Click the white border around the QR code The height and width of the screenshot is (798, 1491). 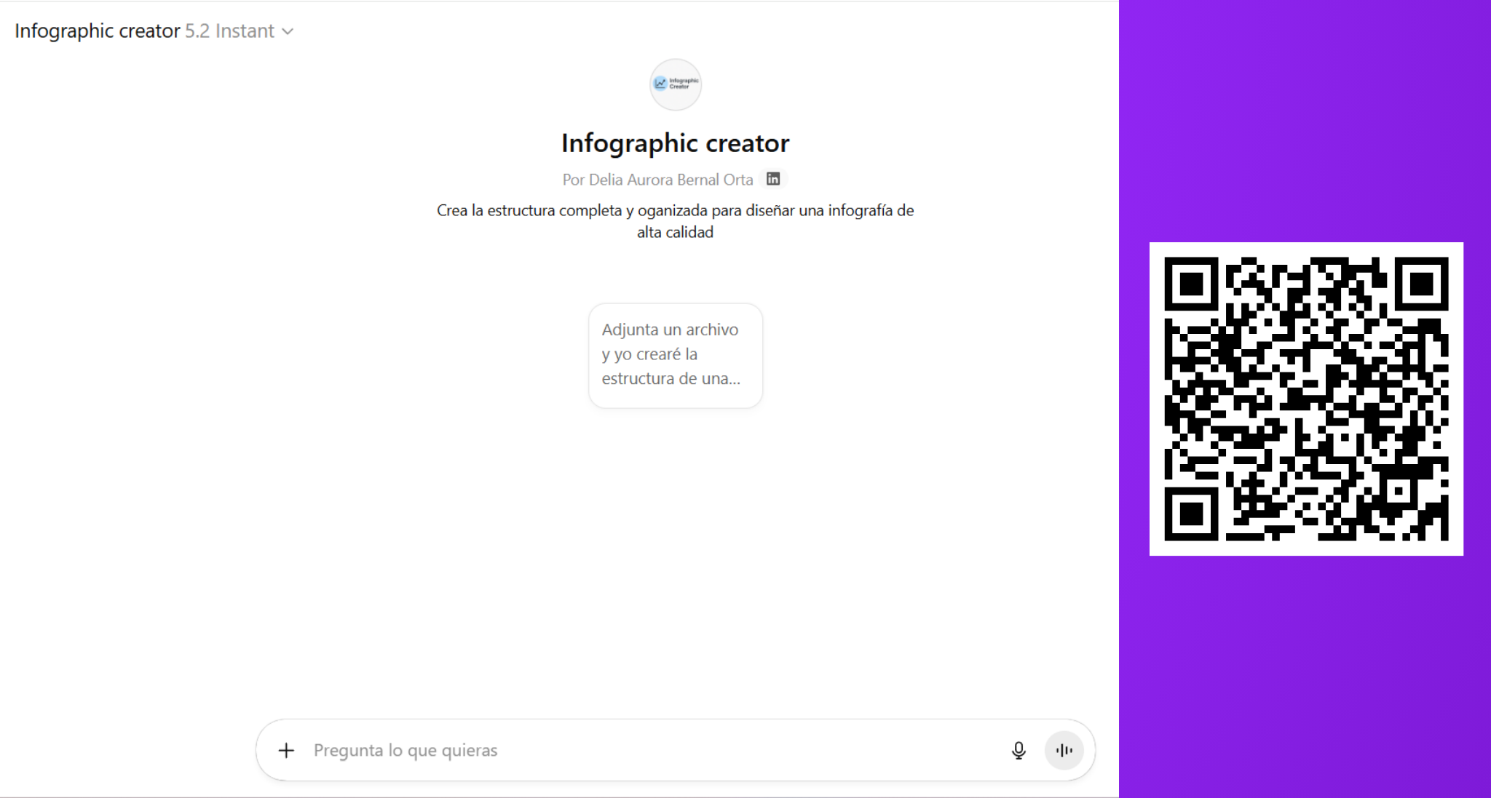click(1306, 248)
